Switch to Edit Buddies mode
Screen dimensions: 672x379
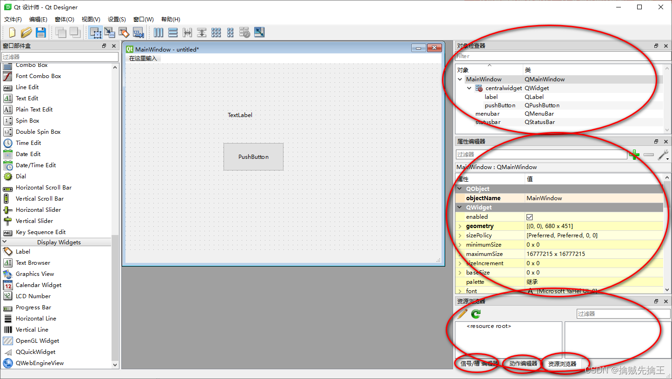124,32
